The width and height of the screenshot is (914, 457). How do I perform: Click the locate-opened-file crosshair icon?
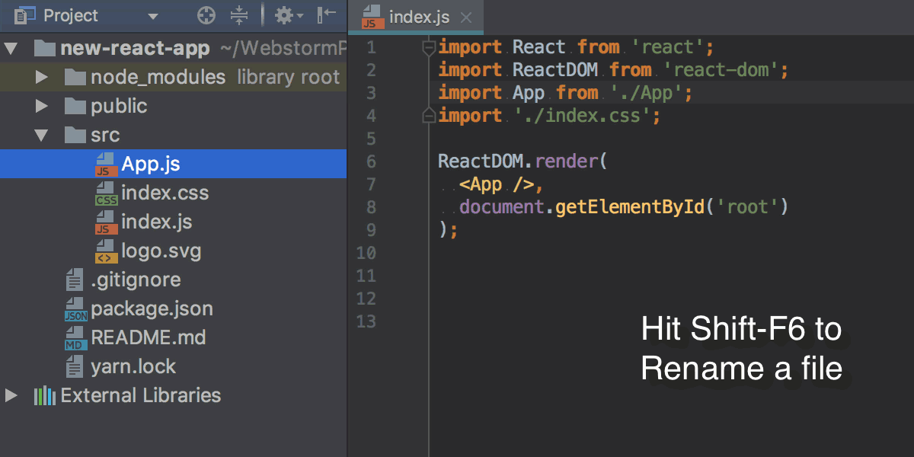pos(206,15)
